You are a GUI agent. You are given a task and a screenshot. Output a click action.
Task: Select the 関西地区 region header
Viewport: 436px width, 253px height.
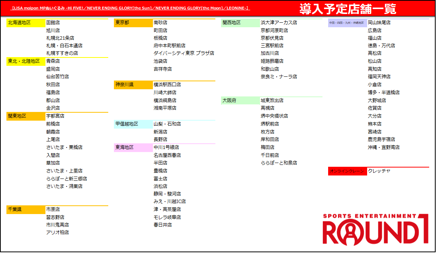click(241, 23)
